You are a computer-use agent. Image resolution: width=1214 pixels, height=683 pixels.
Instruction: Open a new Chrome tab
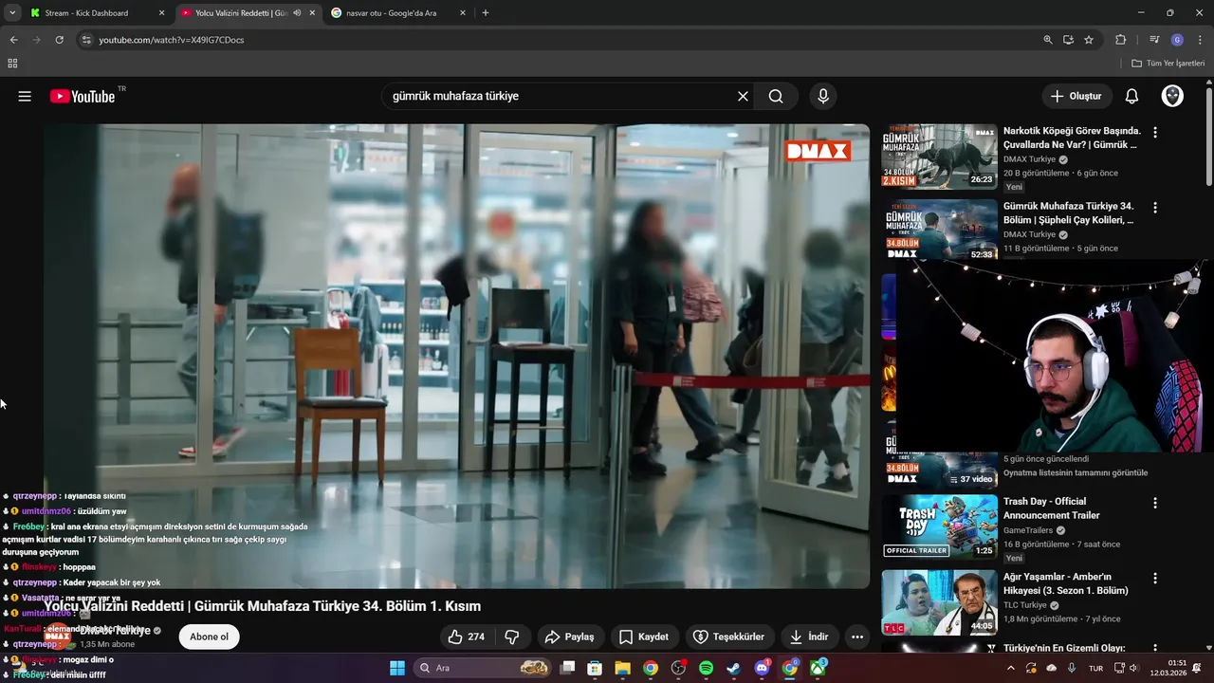click(x=486, y=13)
